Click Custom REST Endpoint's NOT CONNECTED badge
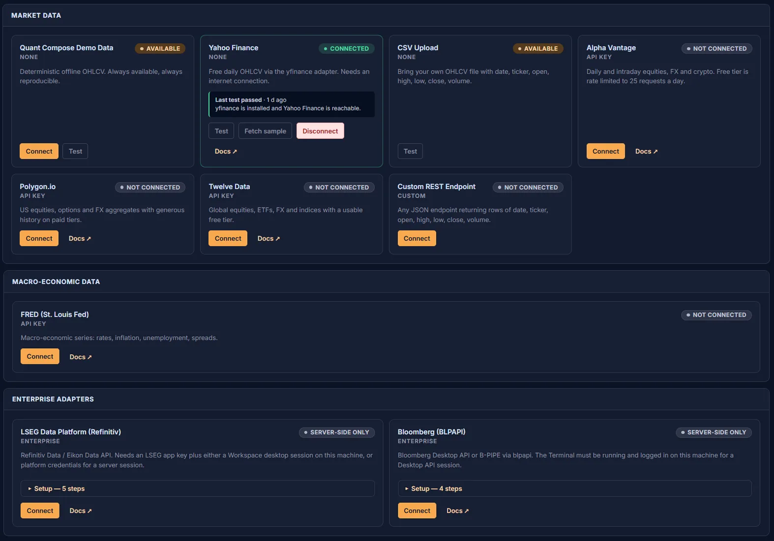The width and height of the screenshot is (774, 541). point(528,187)
